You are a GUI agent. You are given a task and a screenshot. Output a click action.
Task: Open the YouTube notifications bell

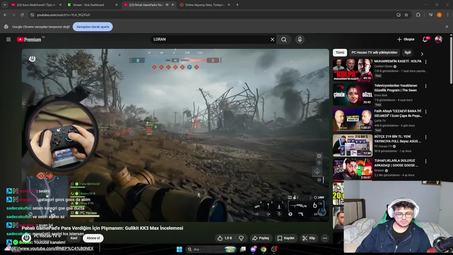pyautogui.click(x=425, y=39)
